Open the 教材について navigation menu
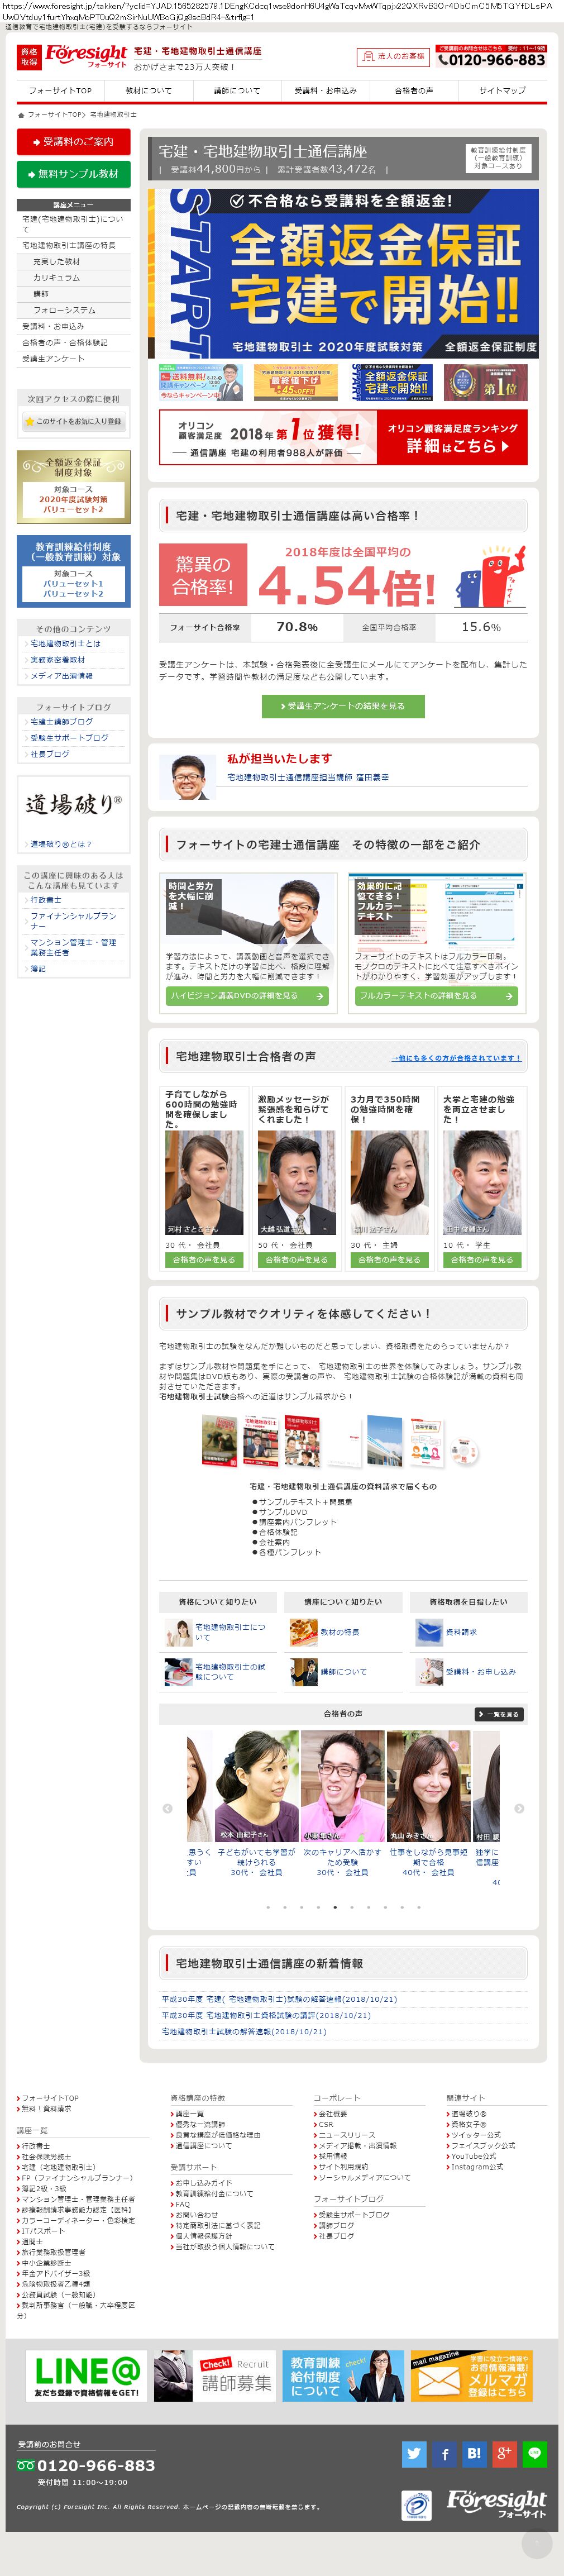The image size is (564, 2576). (x=149, y=90)
